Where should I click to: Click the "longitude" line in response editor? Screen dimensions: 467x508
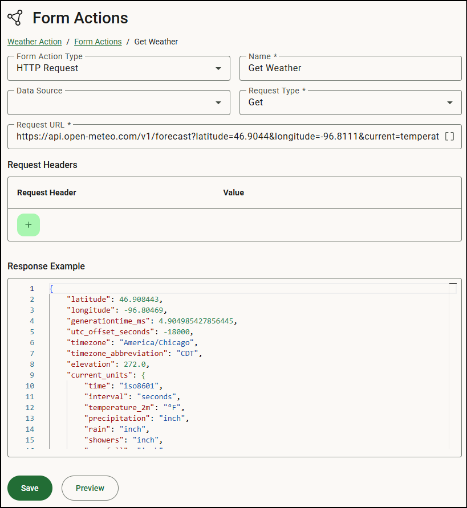(116, 310)
